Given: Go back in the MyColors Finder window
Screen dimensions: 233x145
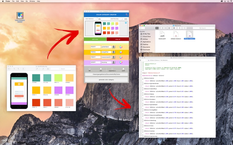Looking at the screenshot, I should click(x=141, y=28).
